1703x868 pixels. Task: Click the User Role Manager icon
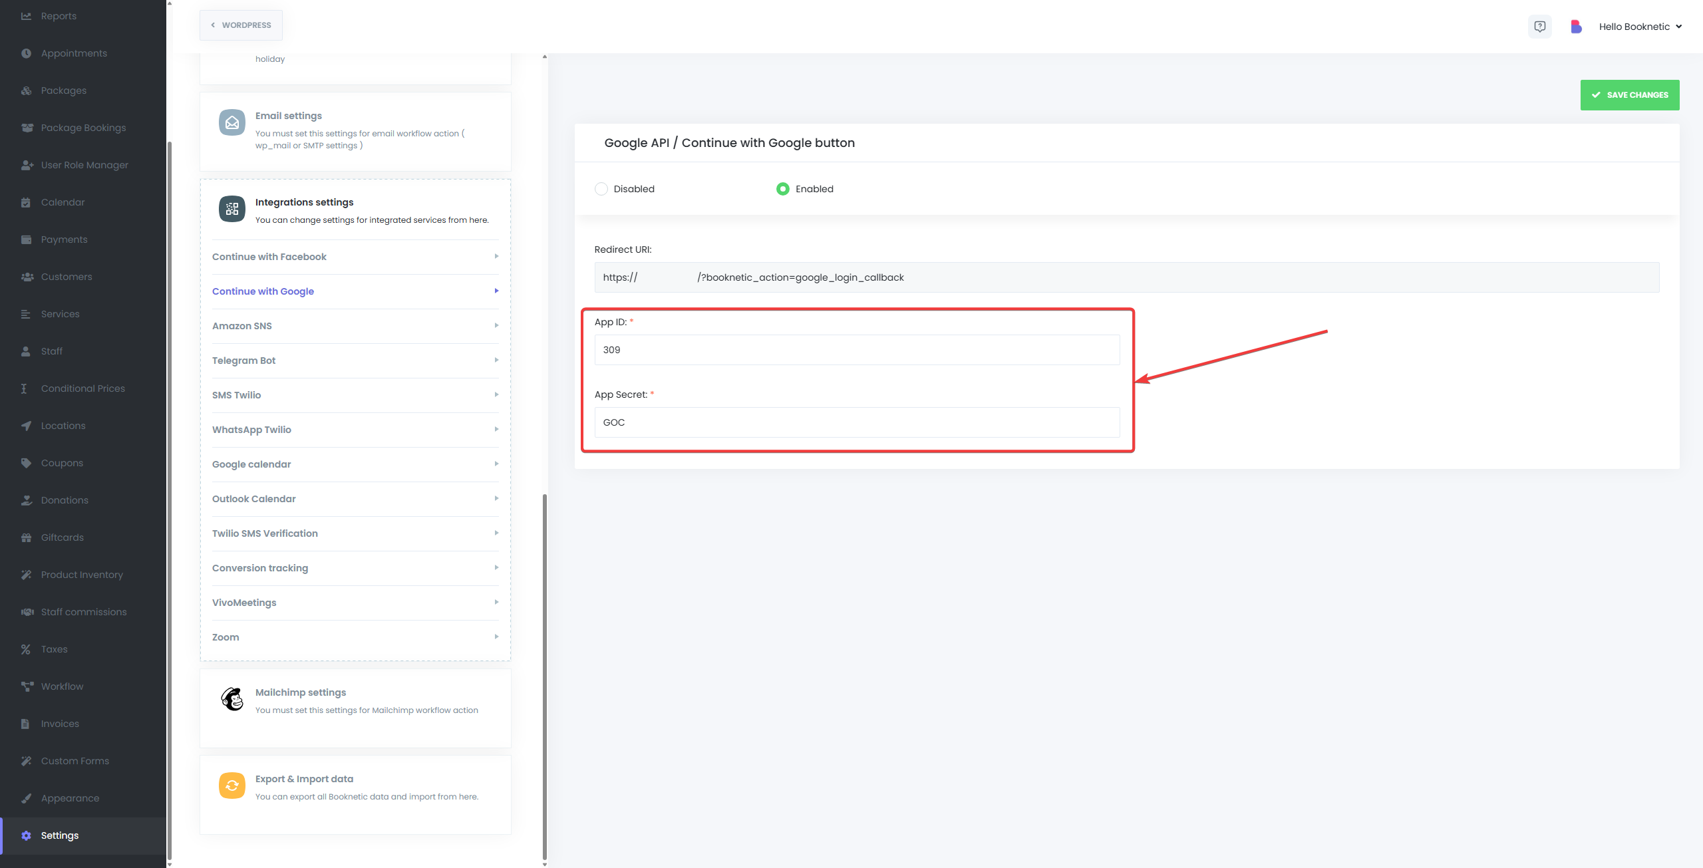(27, 165)
